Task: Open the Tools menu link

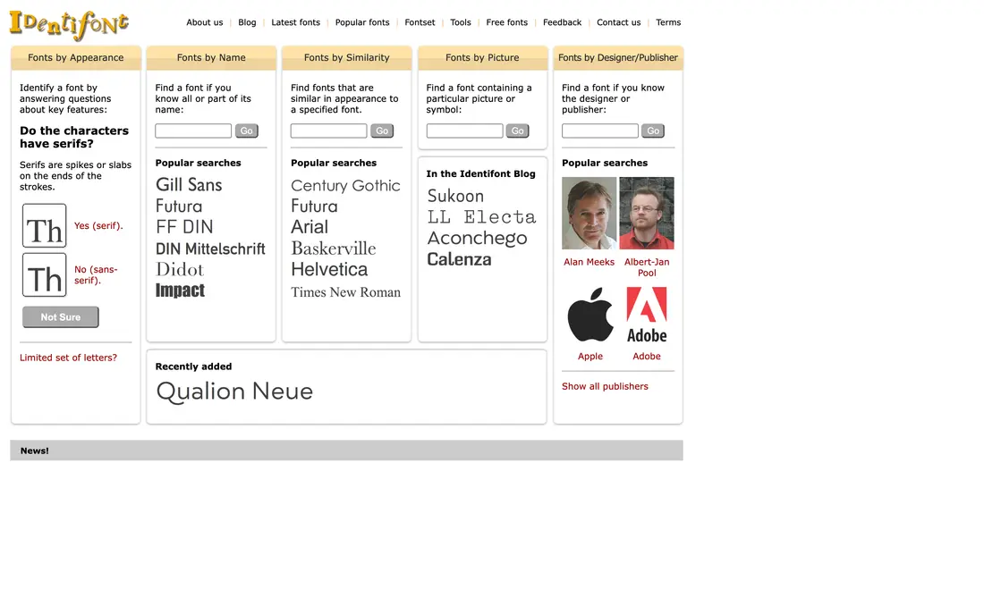Action: (x=461, y=22)
